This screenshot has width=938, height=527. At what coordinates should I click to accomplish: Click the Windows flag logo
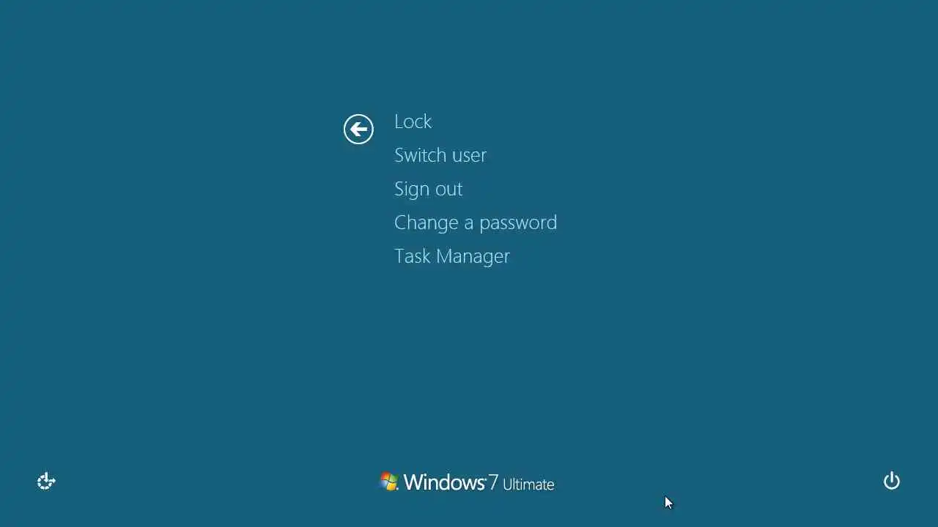coord(389,481)
